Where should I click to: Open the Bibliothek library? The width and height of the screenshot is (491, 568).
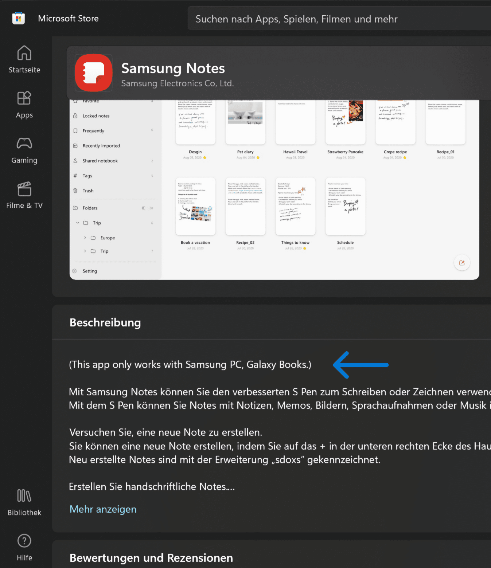(x=24, y=502)
